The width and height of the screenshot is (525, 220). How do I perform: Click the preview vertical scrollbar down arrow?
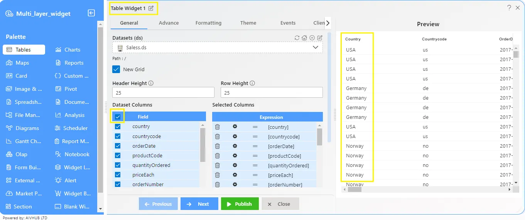tap(516, 183)
